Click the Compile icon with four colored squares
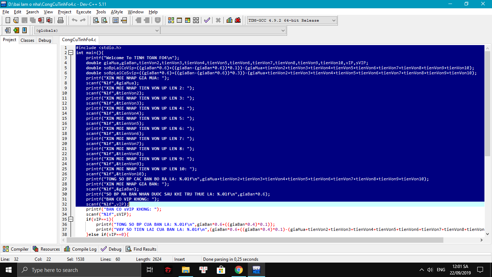Viewport: 492px width, 277px height. coord(171,20)
